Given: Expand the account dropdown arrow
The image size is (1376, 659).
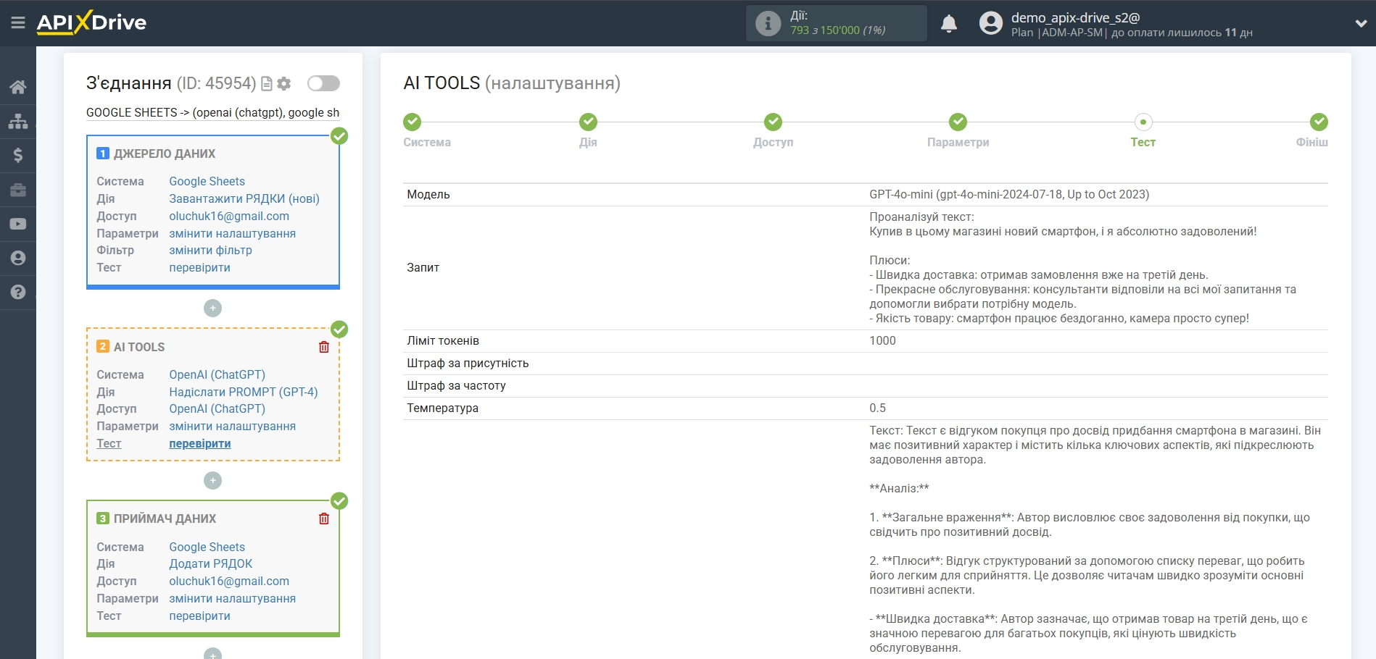Looking at the screenshot, I should [1361, 23].
